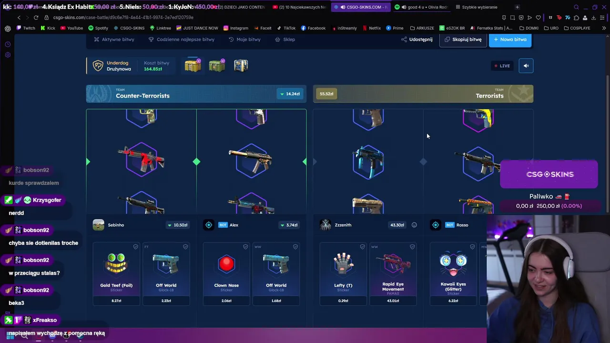This screenshot has width=610, height=343.
Task: Click Sebinho's 10.50zł total badge
Action: (x=177, y=225)
